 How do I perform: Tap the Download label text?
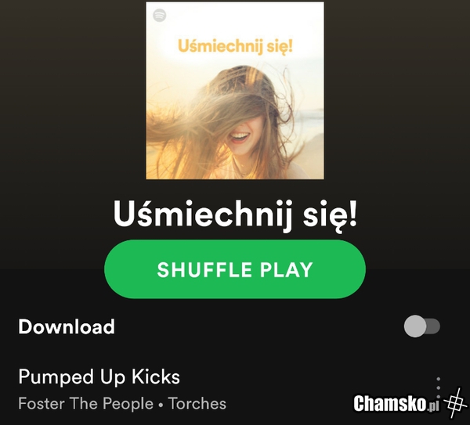click(67, 326)
